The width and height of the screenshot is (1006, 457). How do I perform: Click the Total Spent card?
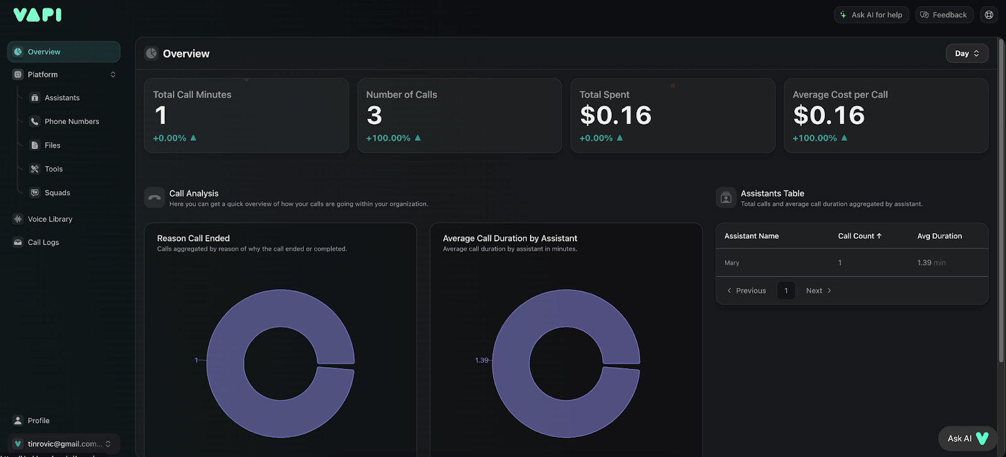[x=673, y=116]
